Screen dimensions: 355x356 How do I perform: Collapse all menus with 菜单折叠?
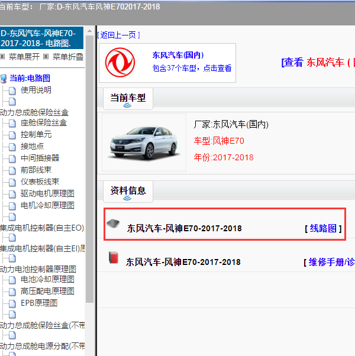[68, 57]
